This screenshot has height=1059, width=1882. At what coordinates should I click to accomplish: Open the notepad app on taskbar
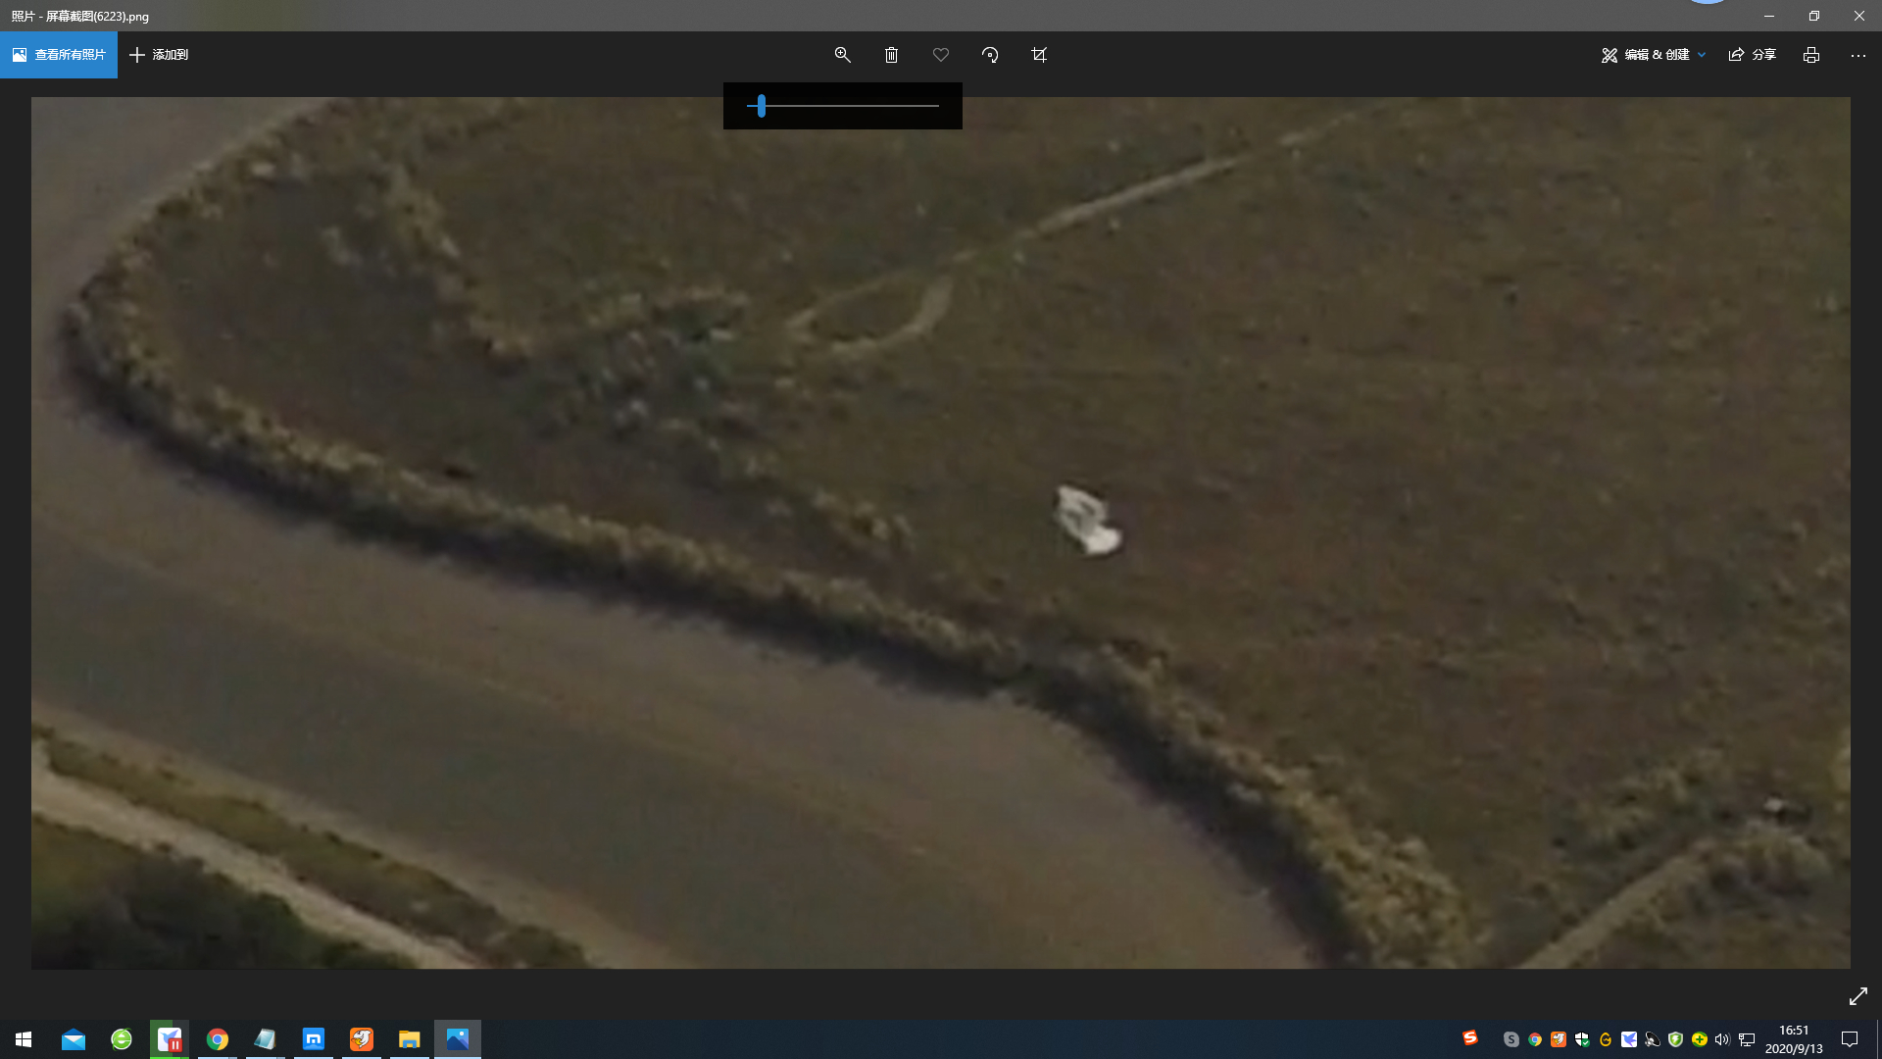266,1039
